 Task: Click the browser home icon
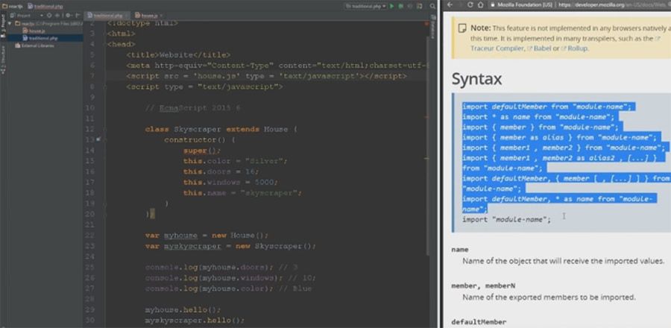click(481, 4)
